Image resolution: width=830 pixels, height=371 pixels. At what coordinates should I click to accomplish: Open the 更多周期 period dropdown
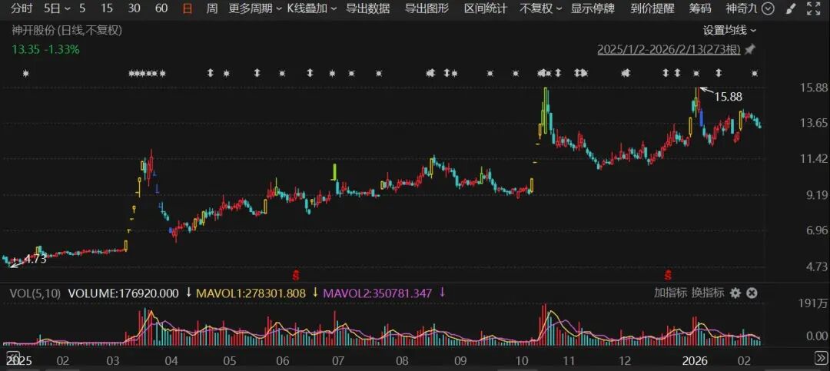[254, 9]
